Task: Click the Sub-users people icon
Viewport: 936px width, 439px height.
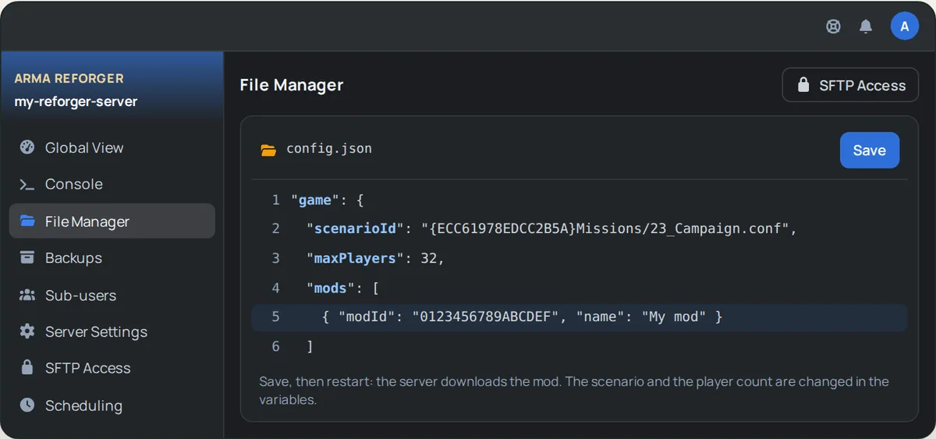Action: pos(27,296)
